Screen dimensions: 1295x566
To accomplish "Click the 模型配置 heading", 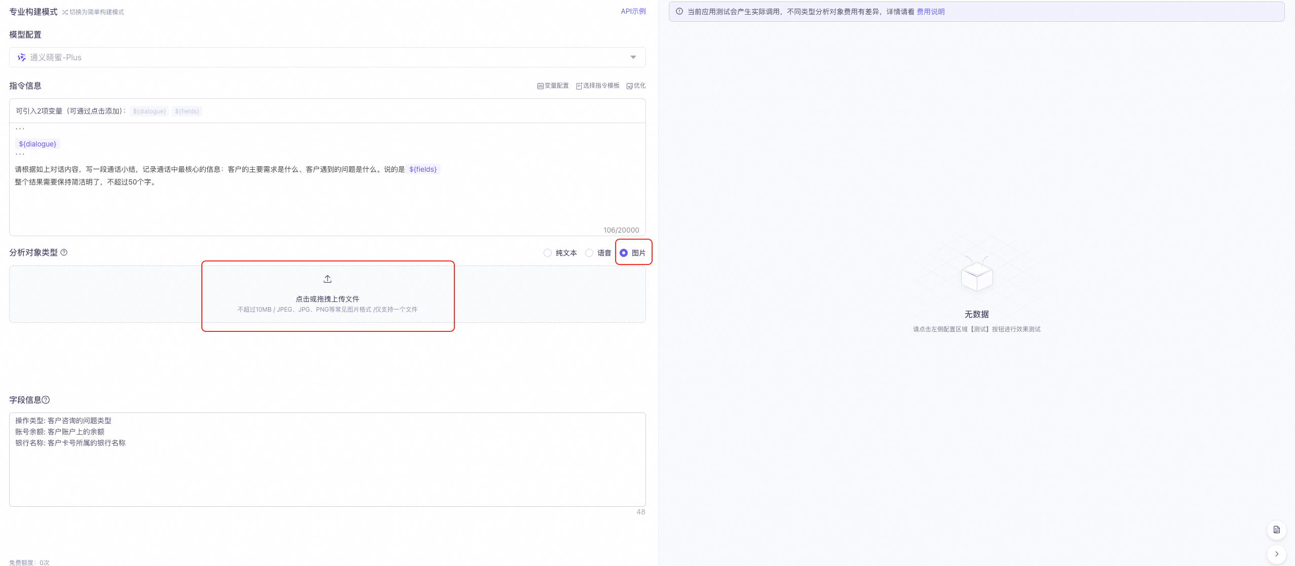I will tap(25, 34).
